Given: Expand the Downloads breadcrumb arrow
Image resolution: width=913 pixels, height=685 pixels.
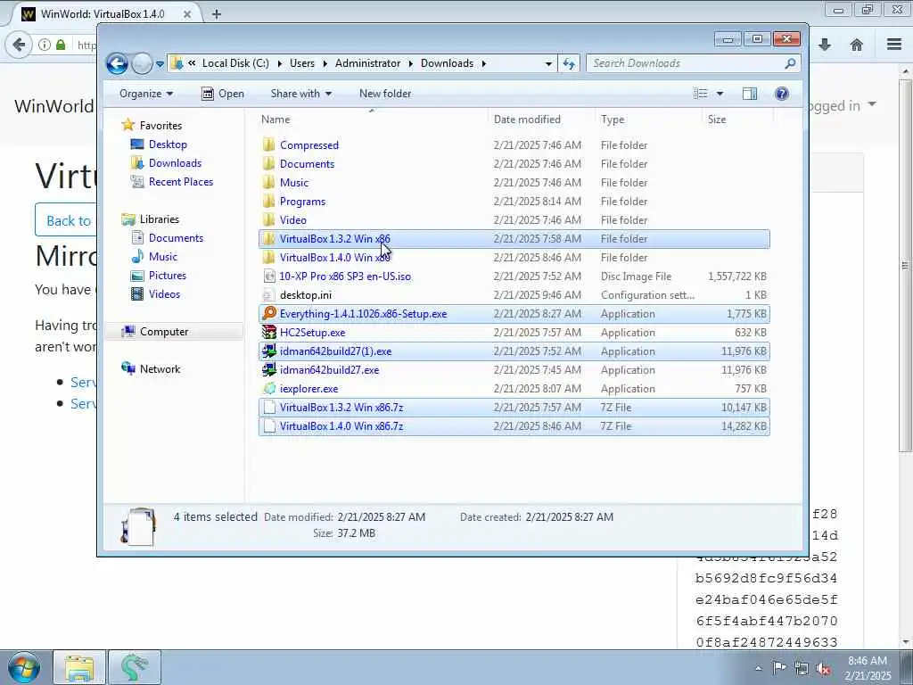Looking at the screenshot, I should (484, 63).
